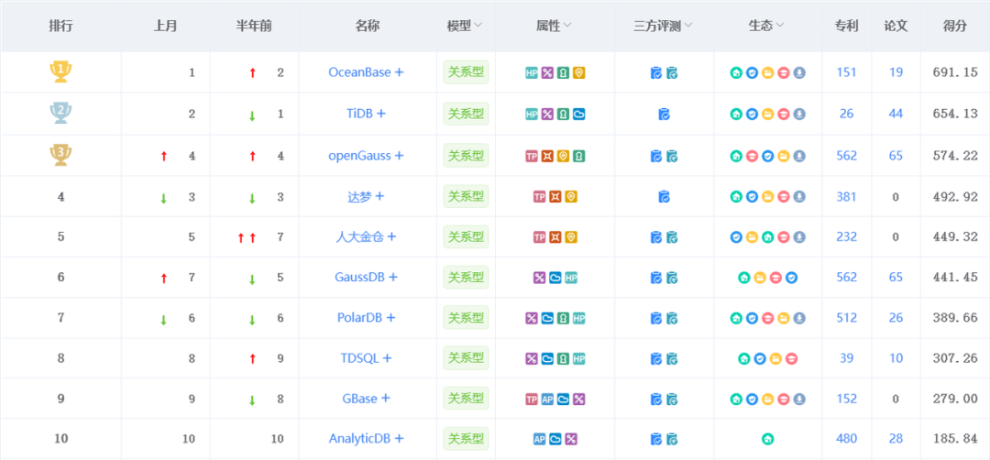Image resolution: width=990 pixels, height=460 pixels.
Task: Click the teal shield clipboard icon in OceanBase row
Action: [x=672, y=72]
